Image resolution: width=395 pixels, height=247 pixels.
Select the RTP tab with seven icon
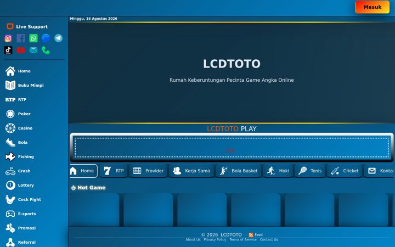[x=114, y=171]
